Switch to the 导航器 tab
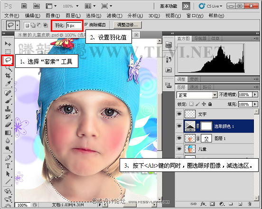Screen dimensions: 262x209 (200, 38)
